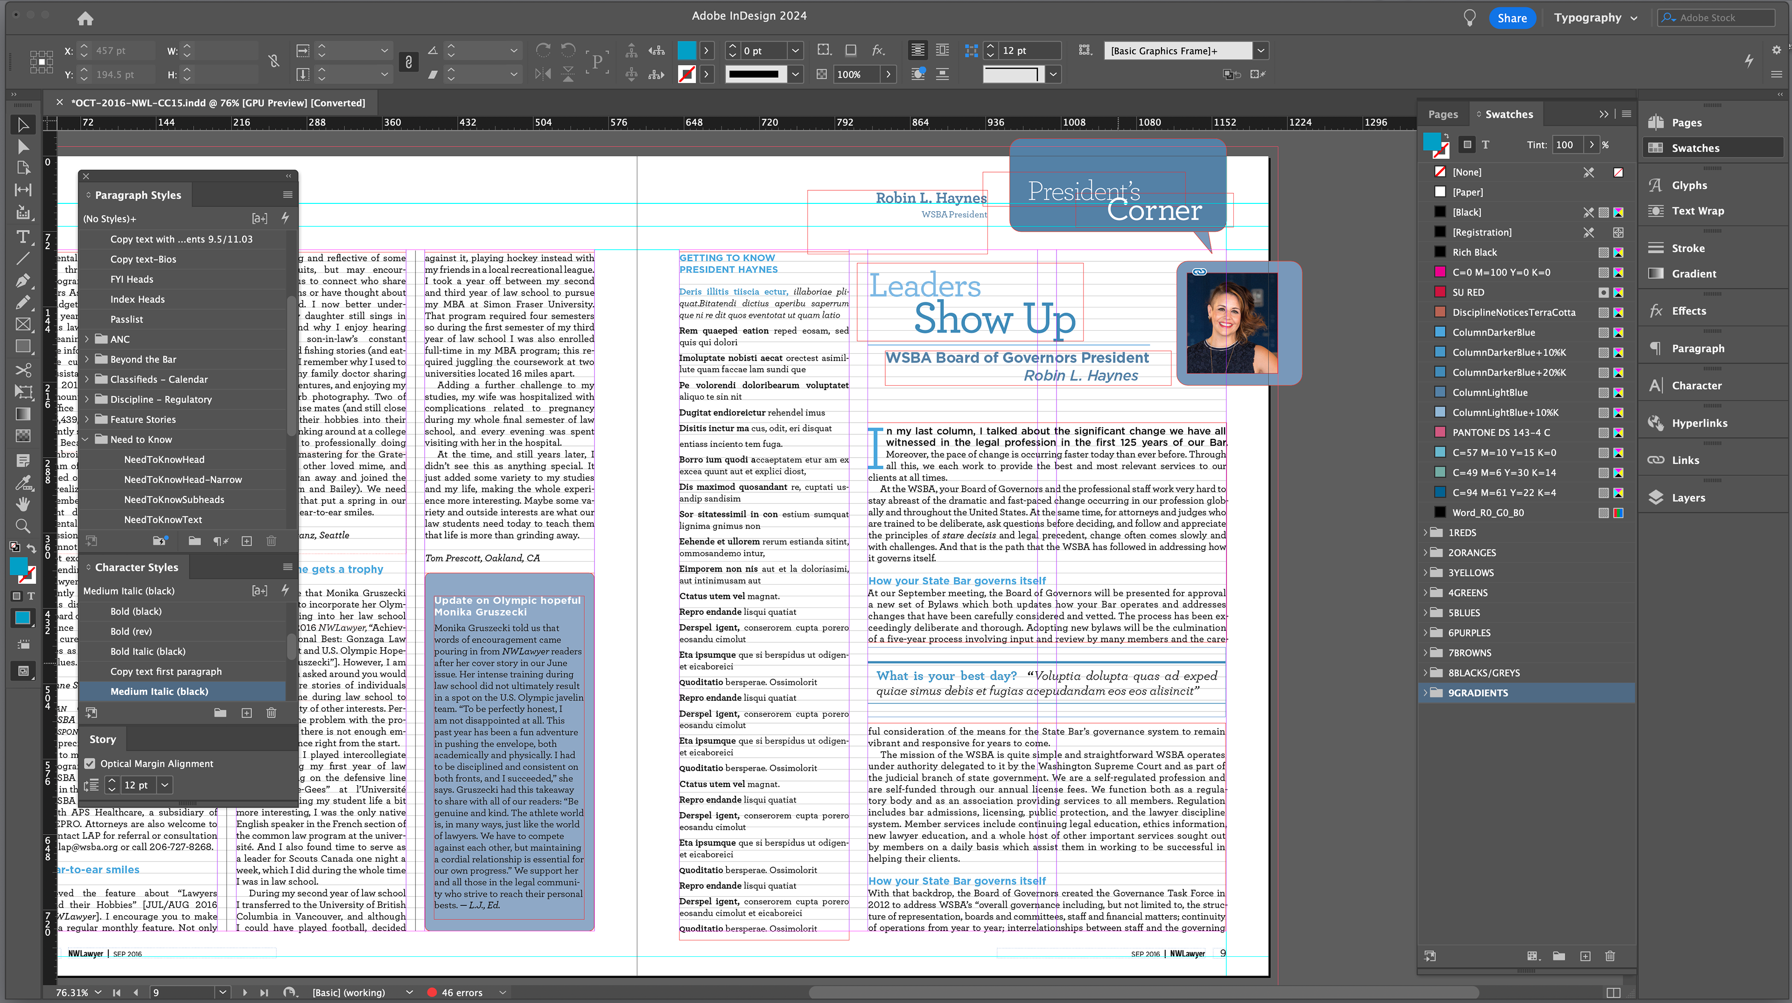Image resolution: width=1792 pixels, height=1003 pixels.
Task: Expand the Beyond the Bar style folder
Action: click(x=87, y=360)
